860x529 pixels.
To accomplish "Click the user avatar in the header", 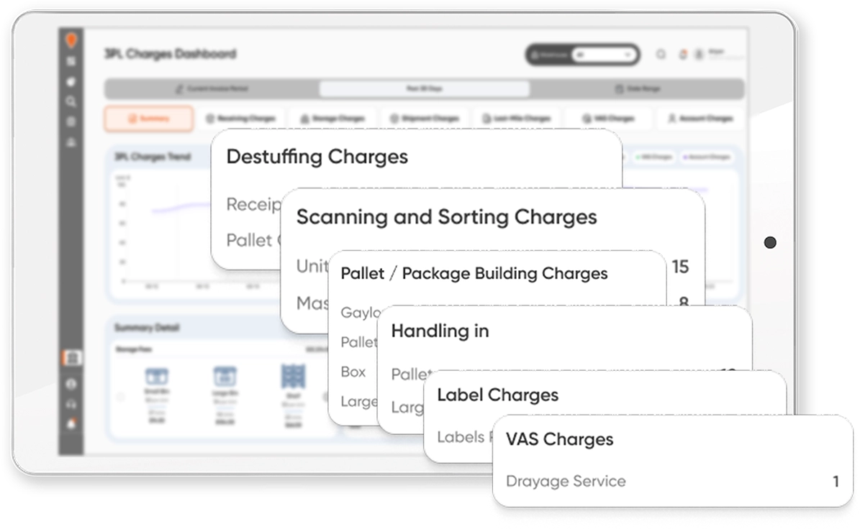I will coord(698,55).
